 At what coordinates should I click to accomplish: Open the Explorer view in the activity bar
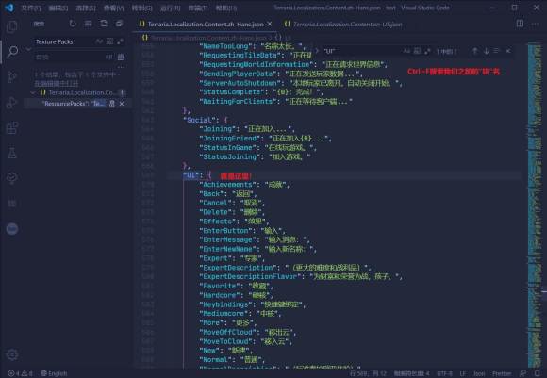(12, 26)
